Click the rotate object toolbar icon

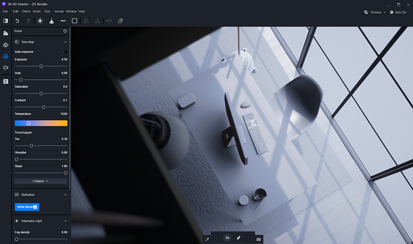pos(86,21)
